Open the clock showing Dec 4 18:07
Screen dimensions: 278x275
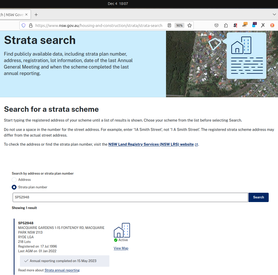click(x=118, y=4)
